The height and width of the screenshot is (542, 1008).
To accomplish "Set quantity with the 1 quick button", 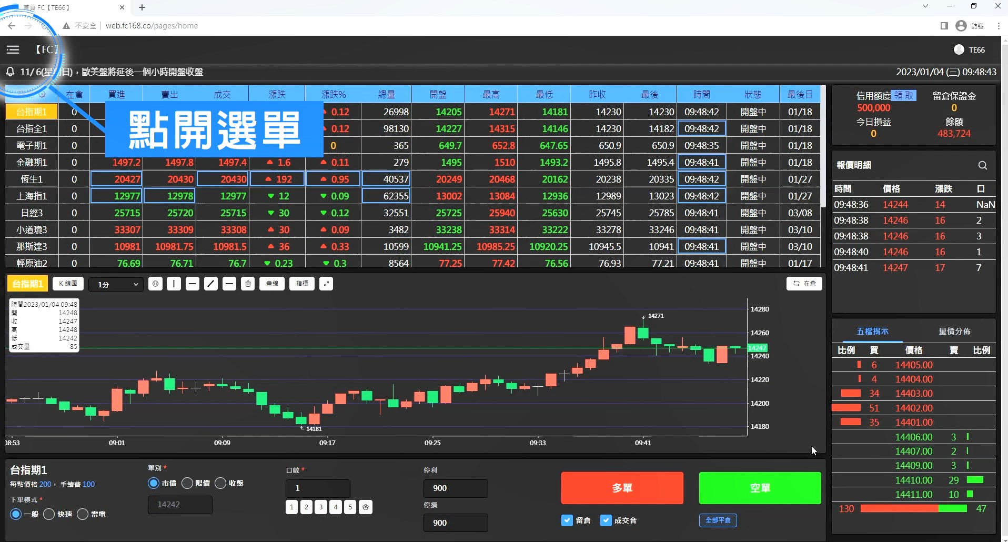I will (x=291, y=507).
